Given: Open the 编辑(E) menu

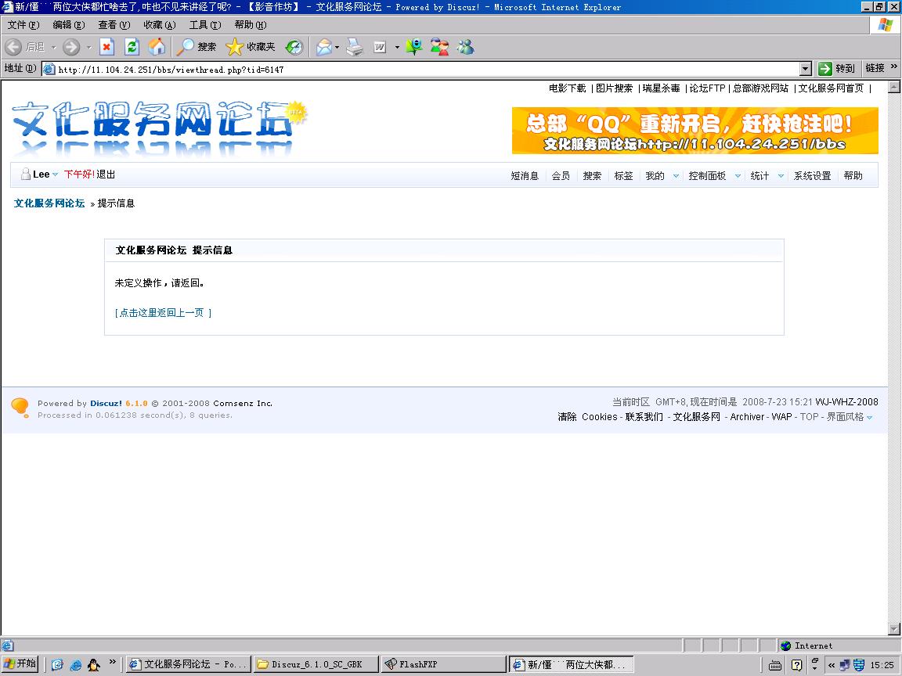Looking at the screenshot, I should [x=68, y=25].
